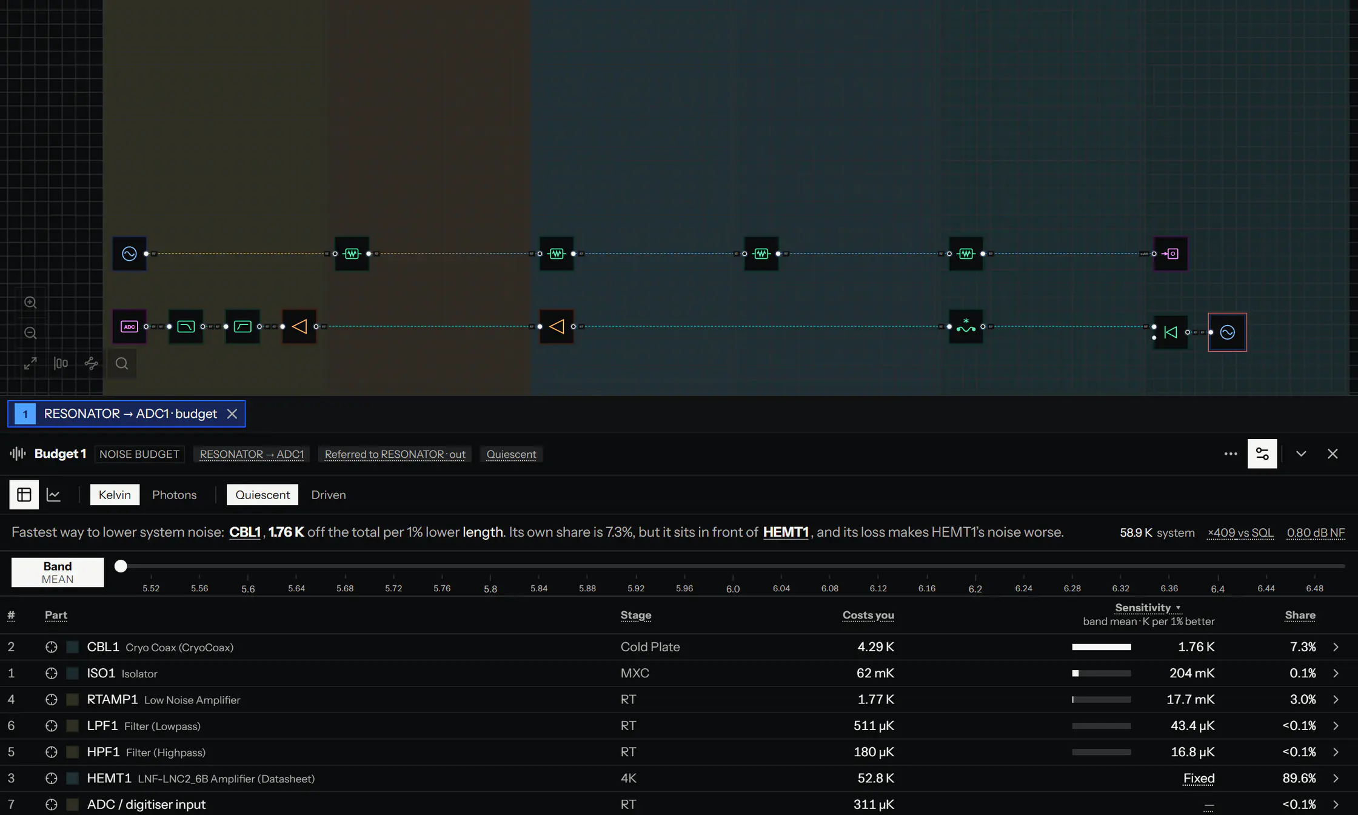Image resolution: width=1358 pixels, height=815 pixels.
Task: Switch units toggle to Photons
Action: tap(174, 495)
